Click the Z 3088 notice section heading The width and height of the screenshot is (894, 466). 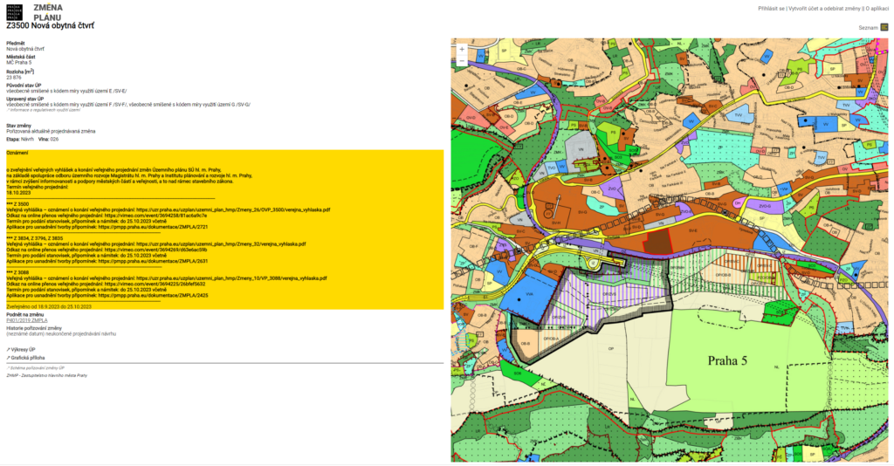coord(16,271)
